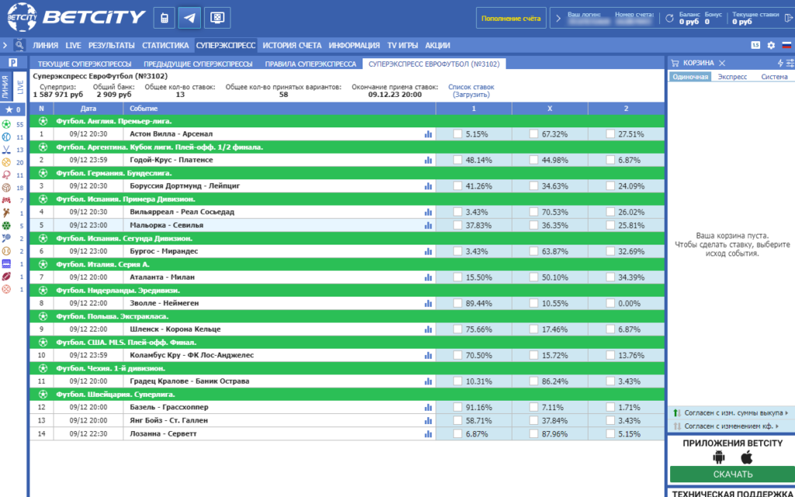Open site settings gear icon
Image resolution: width=795 pixels, height=497 pixels.
click(x=771, y=45)
